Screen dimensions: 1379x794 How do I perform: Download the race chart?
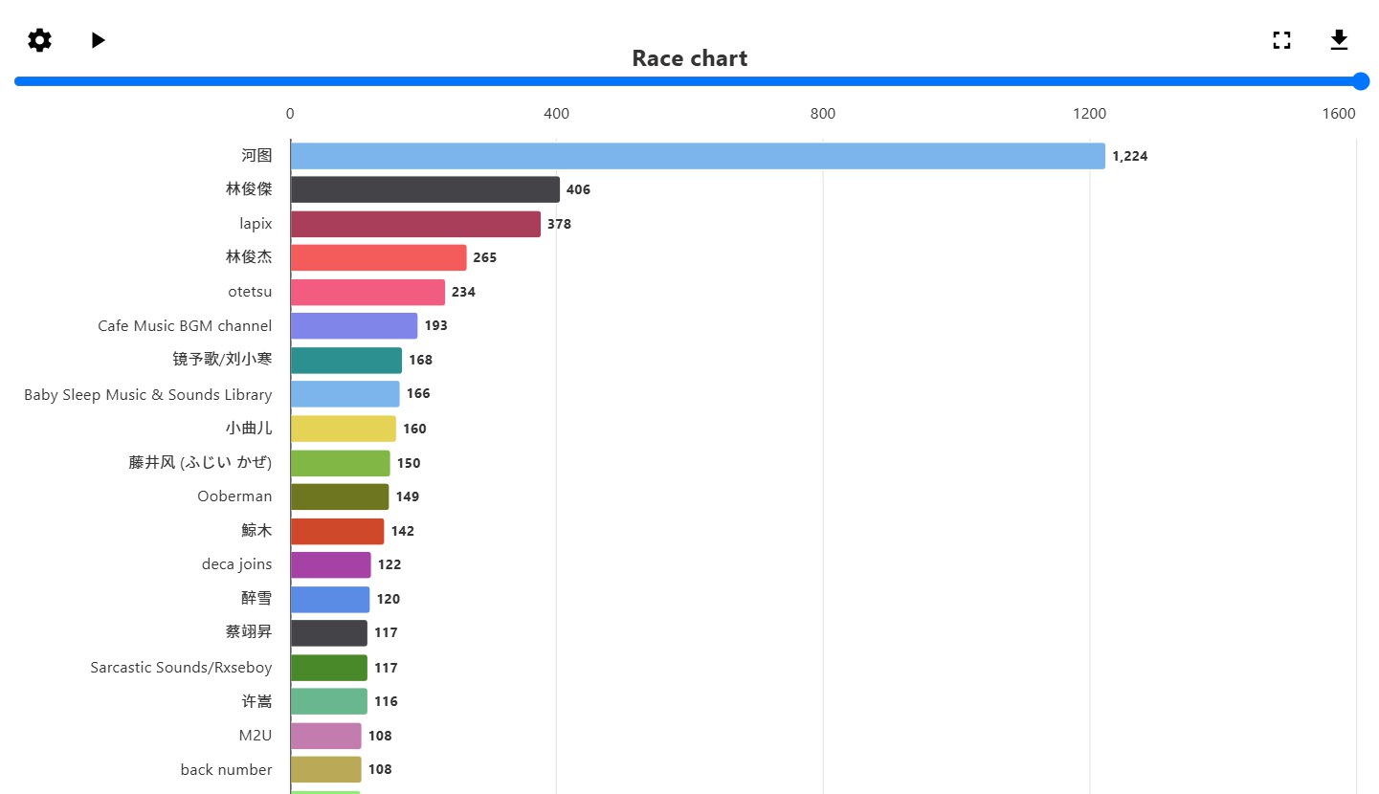click(x=1339, y=40)
